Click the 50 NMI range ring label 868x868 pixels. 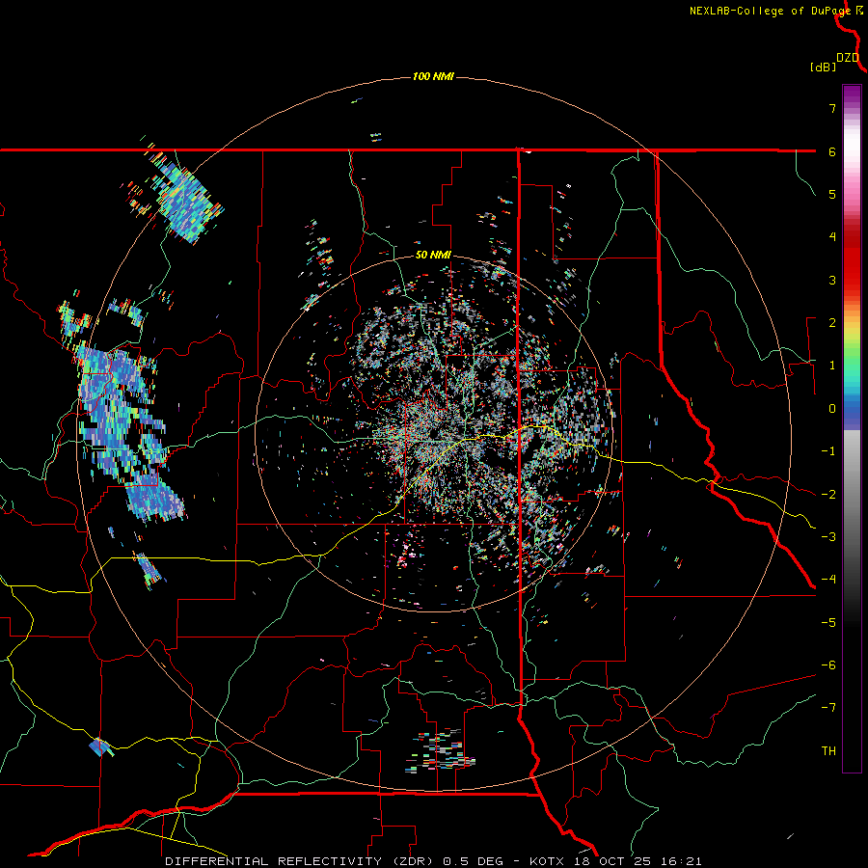433,256
